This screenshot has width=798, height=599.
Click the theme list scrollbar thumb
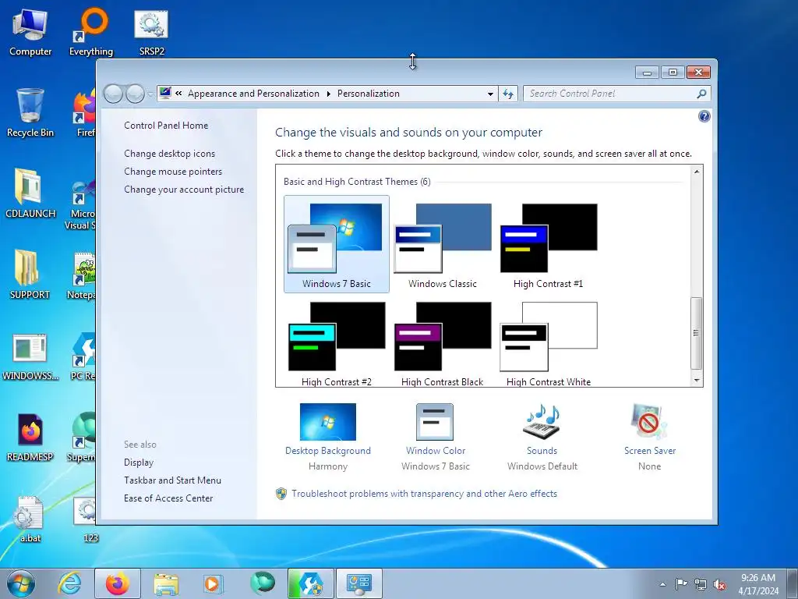point(696,333)
